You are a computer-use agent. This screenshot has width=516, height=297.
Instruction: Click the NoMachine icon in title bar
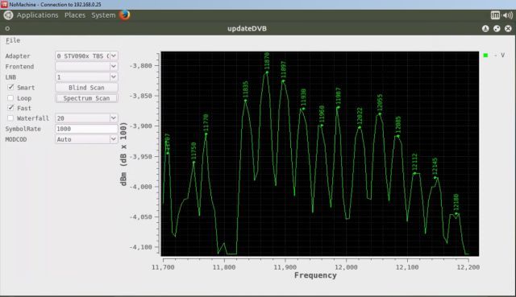pyautogui.click(x=4, y=4)
